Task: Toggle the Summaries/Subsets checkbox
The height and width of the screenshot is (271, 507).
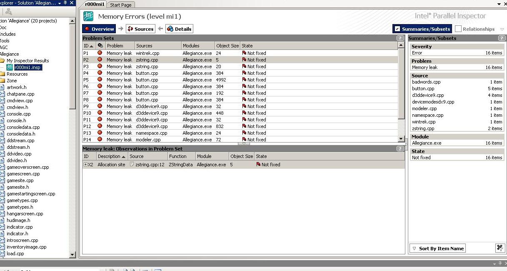Action: (397, 29)
